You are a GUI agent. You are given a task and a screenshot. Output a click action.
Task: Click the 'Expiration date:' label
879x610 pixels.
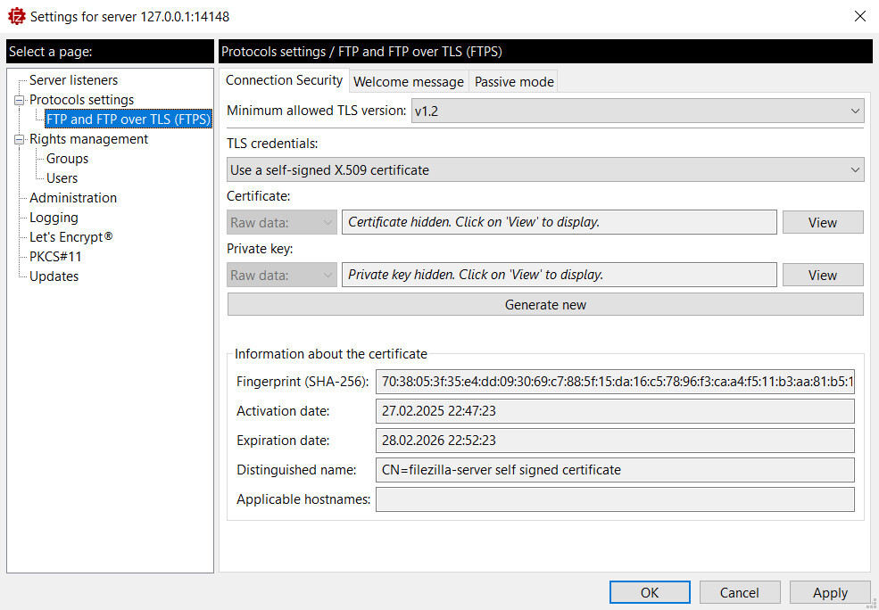pyautogui.click(x=283, y=441)
